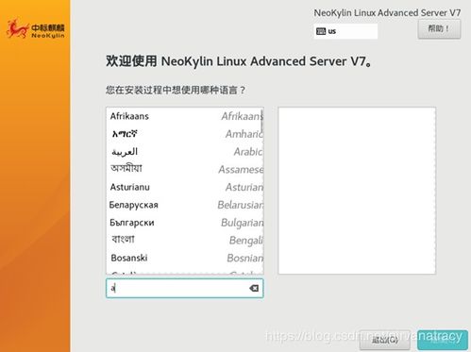Select Беларуская (Belarusian) language
This screenshot has width=471, height=352.
tap(185, 205)
